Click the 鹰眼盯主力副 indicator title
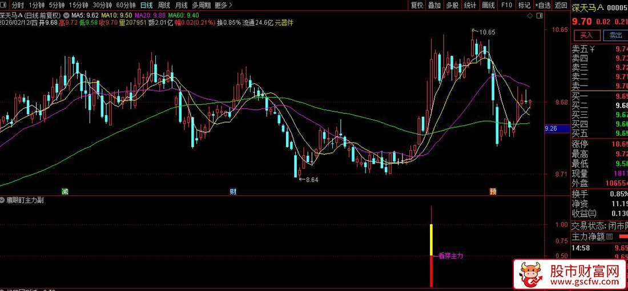 click(25, 200)
